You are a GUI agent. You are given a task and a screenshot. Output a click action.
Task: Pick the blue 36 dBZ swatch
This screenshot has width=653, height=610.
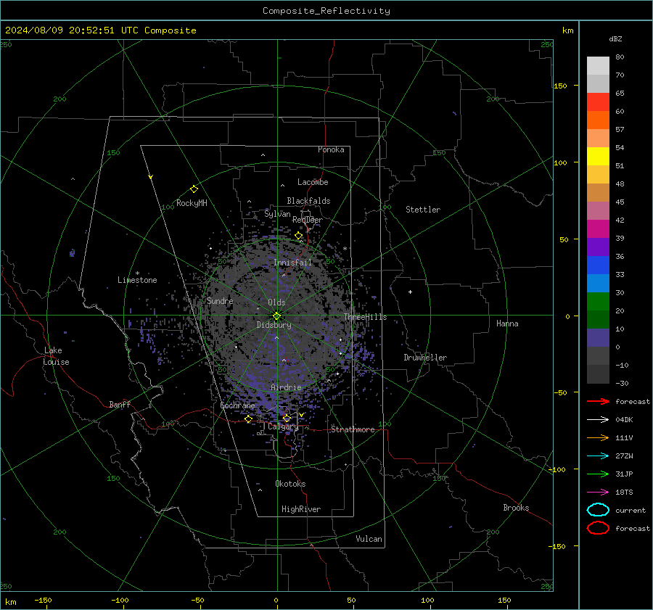598,265
